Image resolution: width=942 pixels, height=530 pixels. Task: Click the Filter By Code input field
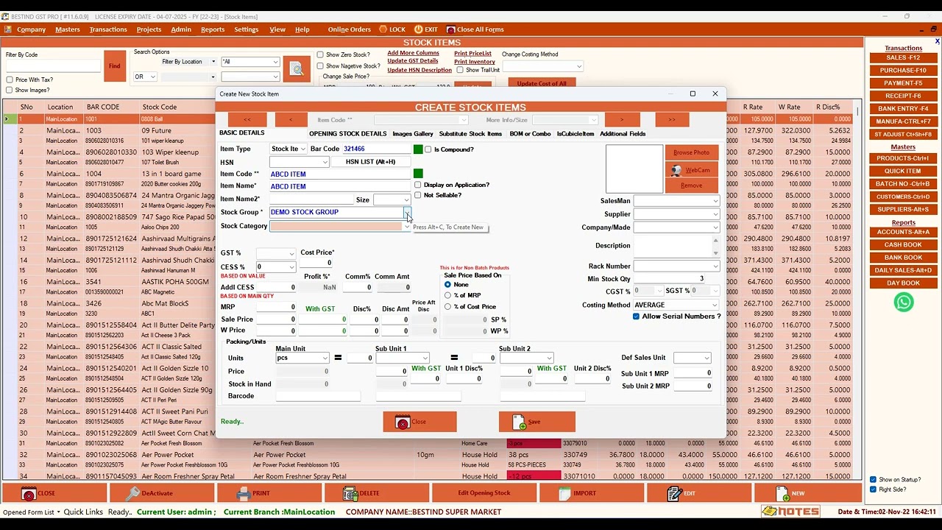click(53, 66)
